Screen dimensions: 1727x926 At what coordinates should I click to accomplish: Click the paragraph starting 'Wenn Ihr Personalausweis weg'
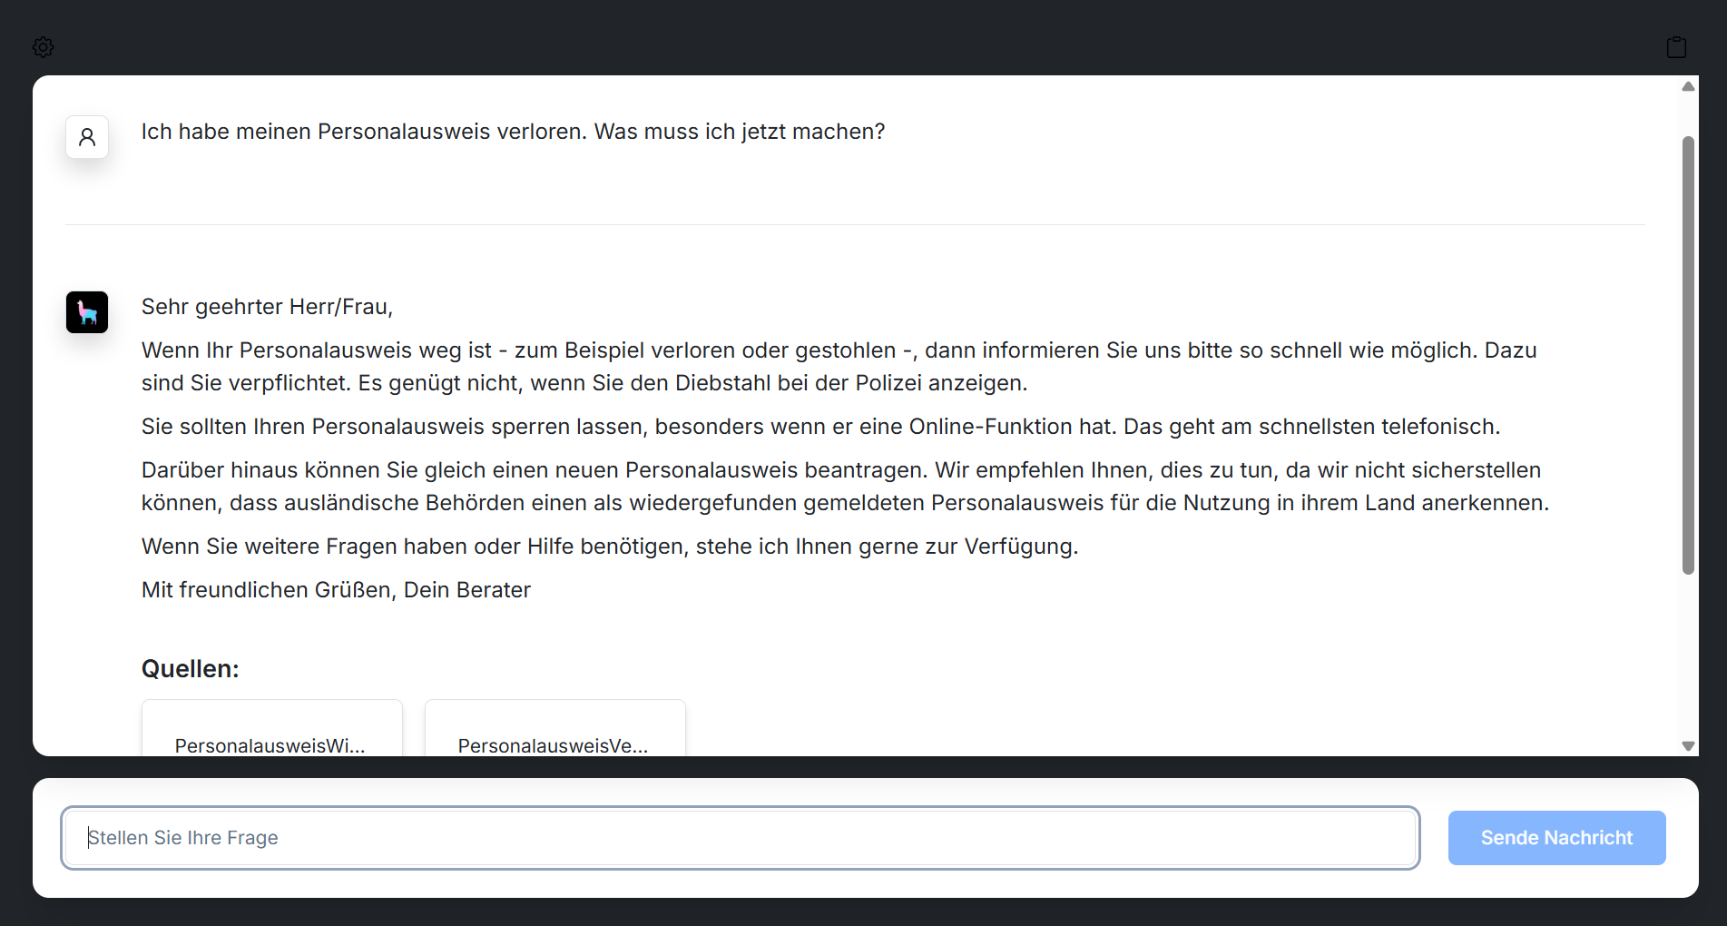pos(839,367)
